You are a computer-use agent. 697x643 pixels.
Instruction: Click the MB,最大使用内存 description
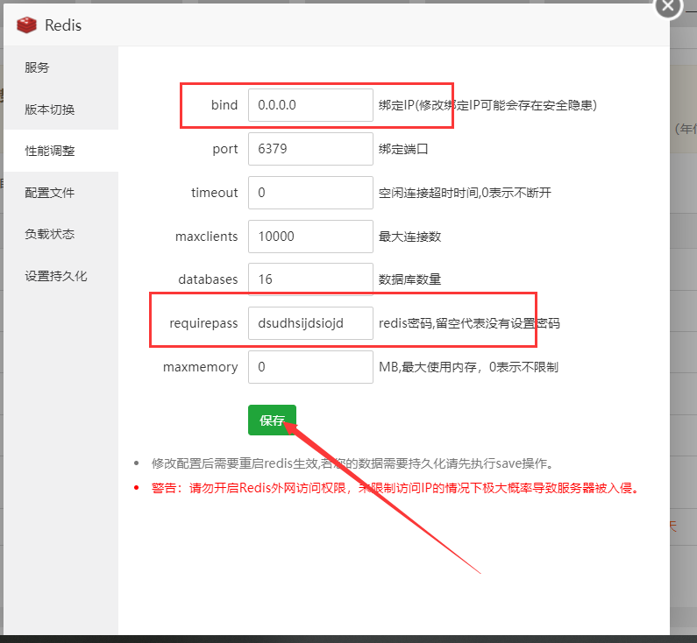coord(468,367)
